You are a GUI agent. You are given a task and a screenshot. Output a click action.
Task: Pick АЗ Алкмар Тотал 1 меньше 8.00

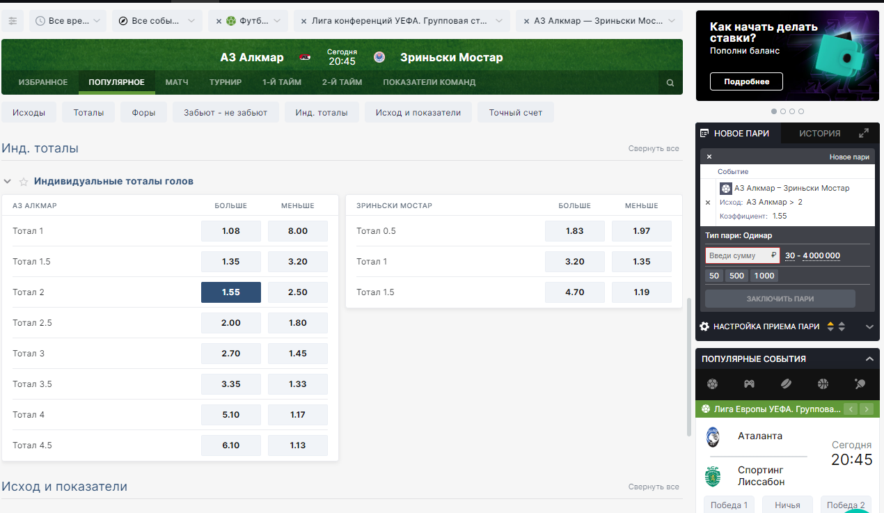(298, 231)
